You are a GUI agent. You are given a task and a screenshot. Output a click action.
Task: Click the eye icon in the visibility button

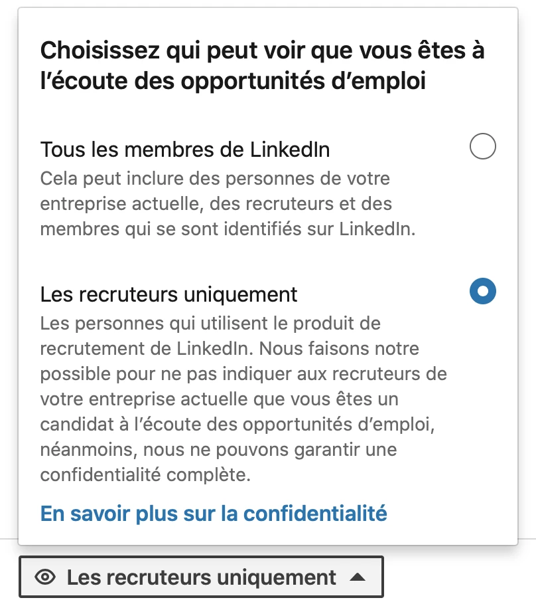(x=45, y=577)
